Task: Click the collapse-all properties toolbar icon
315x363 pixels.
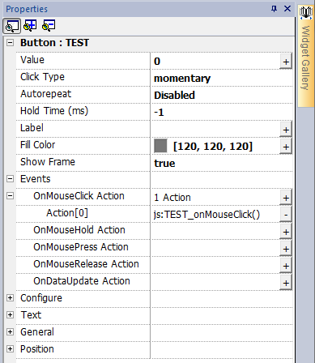Action: pos(49,26)
